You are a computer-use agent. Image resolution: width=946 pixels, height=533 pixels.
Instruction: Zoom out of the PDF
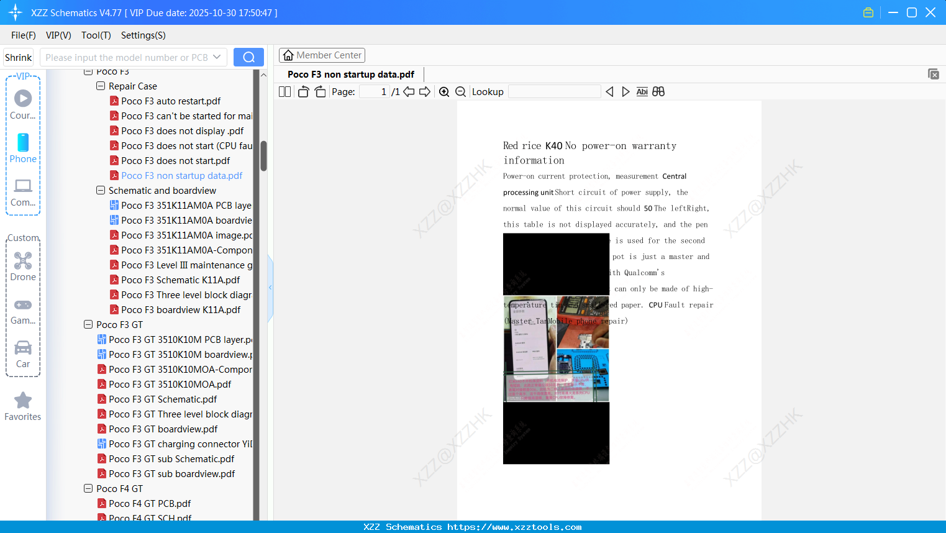click(x=461, y=92)
